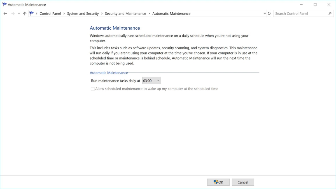Image resolution: width=336 pixels, height=189 pixels.
Task: Confirm with the OK button
Action: tap(218, 182)
